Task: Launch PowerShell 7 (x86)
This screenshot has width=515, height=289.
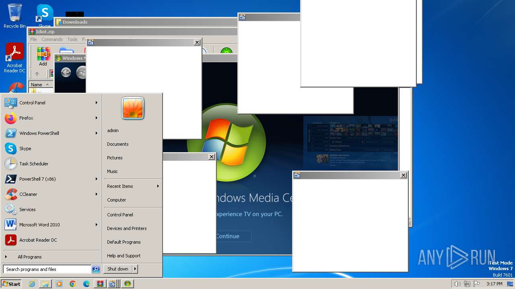Action: [x=51, y=179]
